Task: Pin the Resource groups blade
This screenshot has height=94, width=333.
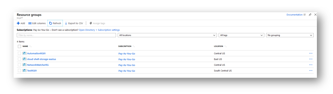Action: click(310, 15)
